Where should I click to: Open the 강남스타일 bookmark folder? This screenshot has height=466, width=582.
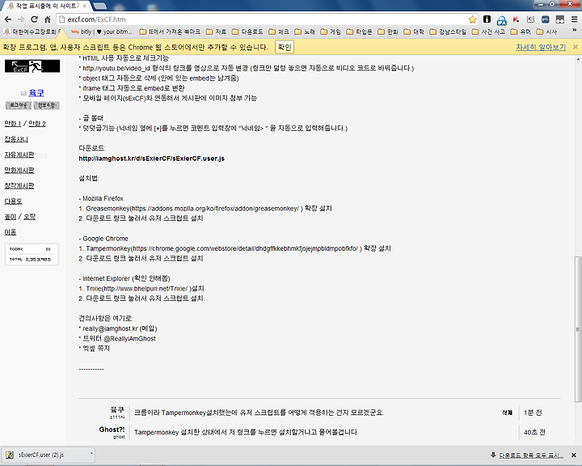point(448,32)
